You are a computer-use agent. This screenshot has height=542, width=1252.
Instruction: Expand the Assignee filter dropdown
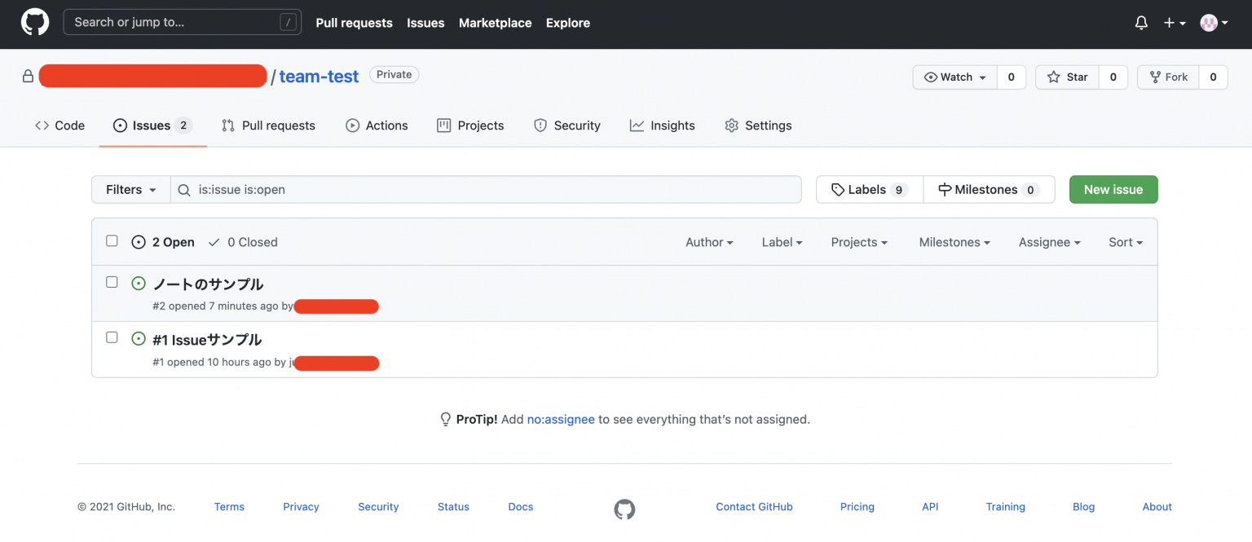[x=1049, y=242]
